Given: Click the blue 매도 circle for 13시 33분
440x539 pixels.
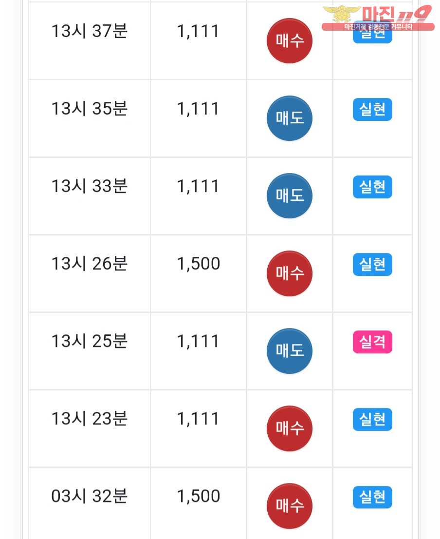Looking at the screenshot, I should [x=290, y=196].
